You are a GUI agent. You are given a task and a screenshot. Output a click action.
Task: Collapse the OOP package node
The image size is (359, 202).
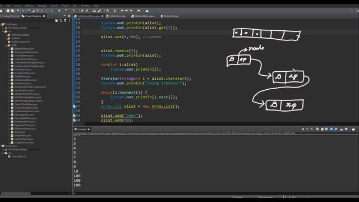pos(6,45)
